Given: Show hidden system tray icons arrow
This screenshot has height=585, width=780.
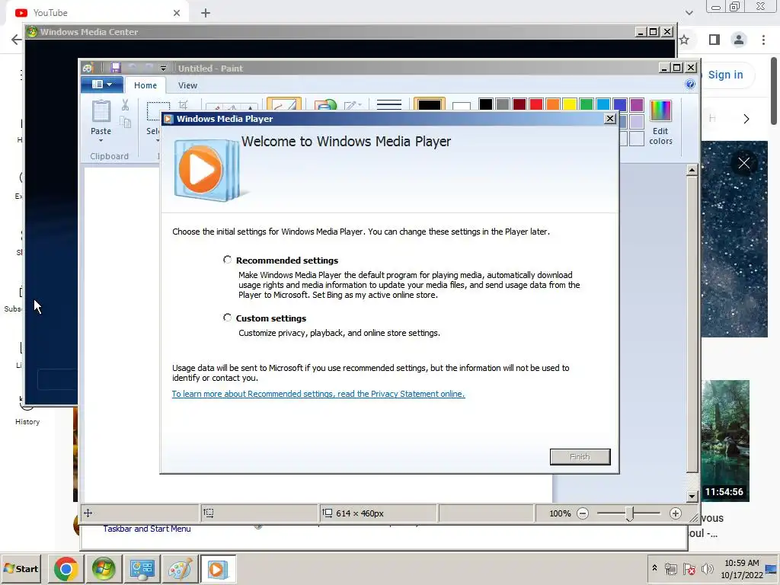Looking at the screenshot, I should [x=654, y=567].
